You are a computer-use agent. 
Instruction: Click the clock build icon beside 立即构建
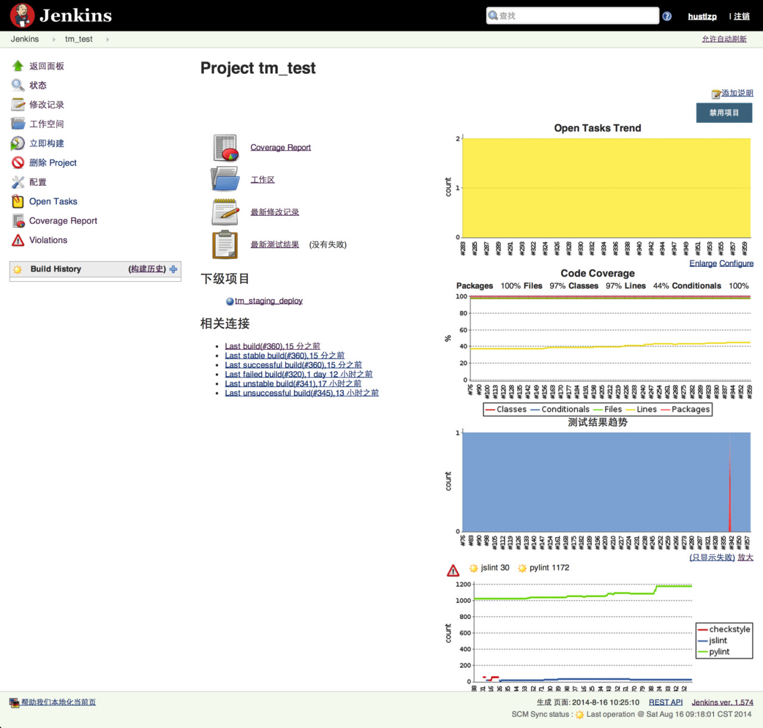tap(18, 144)
